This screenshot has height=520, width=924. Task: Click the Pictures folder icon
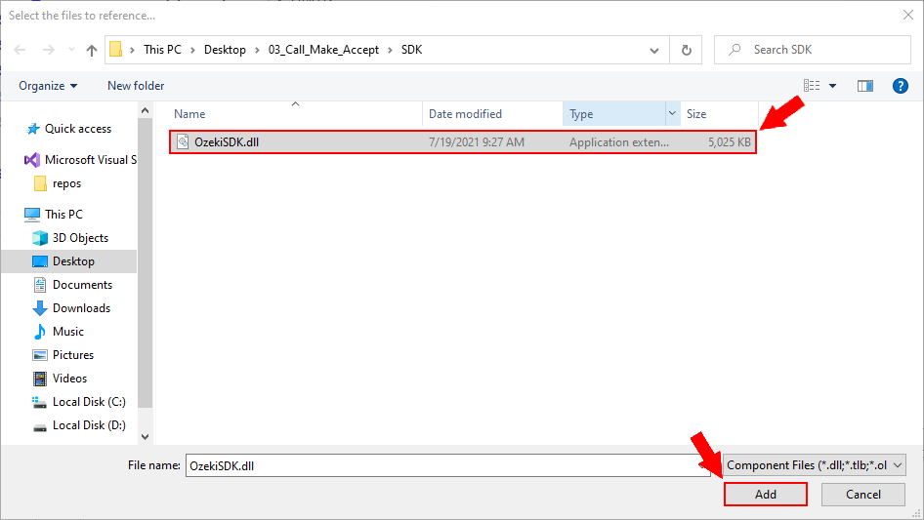pos(39,355)
